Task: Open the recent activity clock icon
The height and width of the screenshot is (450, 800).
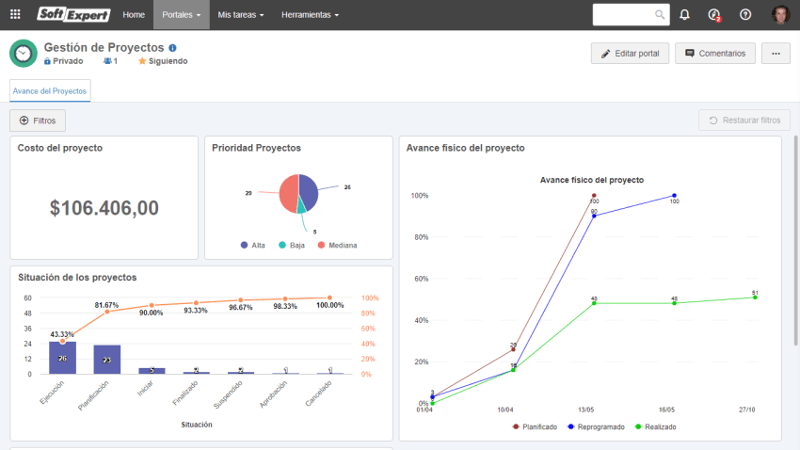Action: 714,15
